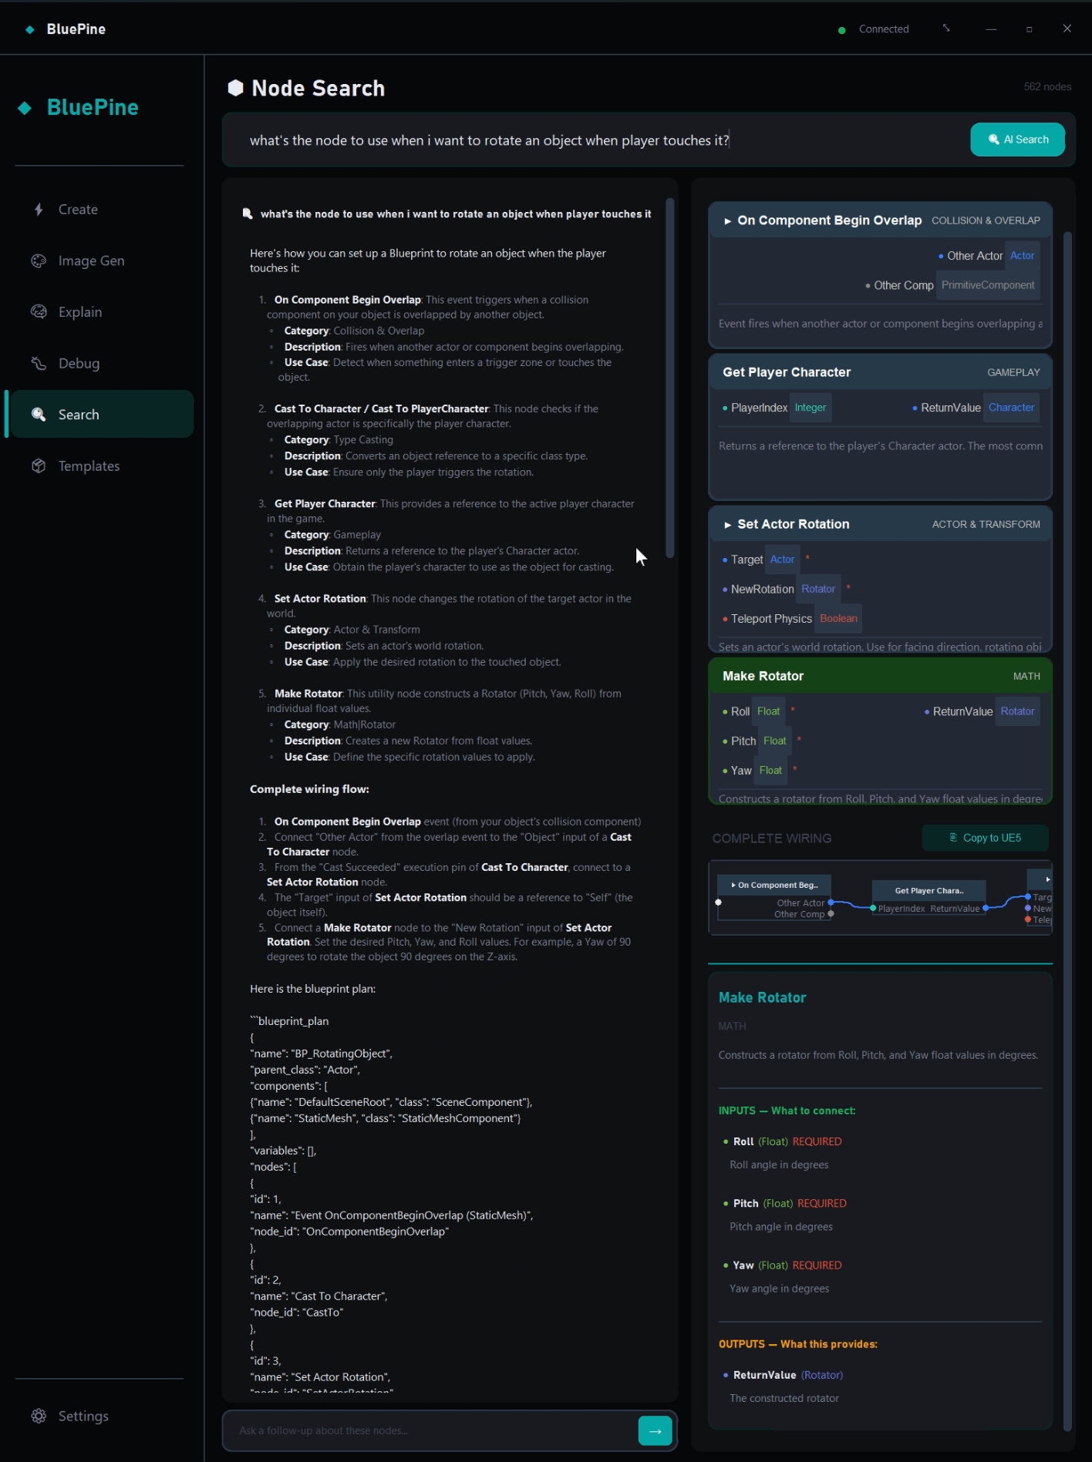The image size is (1092, 1462).
Task: Click the 562 nodes count label
Action: click(1047, 87)
